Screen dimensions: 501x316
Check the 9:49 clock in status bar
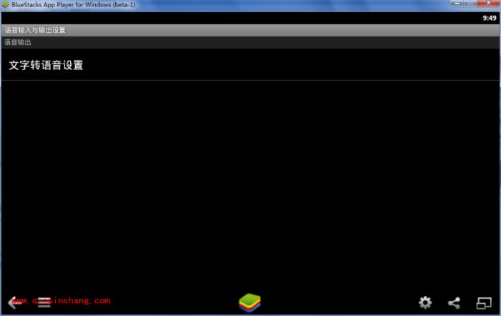click(489, 18)
